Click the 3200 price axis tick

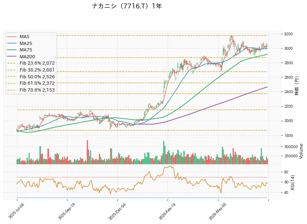coord(289,34)
